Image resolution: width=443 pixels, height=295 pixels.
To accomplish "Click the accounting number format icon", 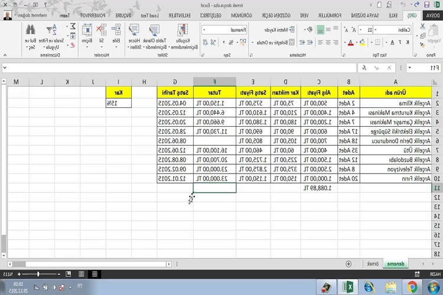I will pos(243,42).
